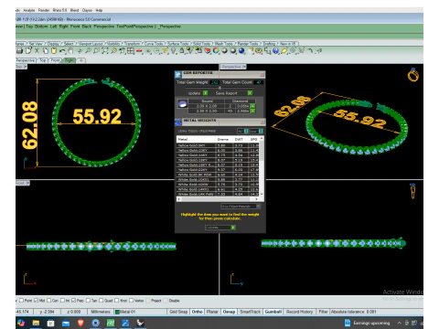Click the Undo arrow toolbar icon
The height and width of the screenshot is (329, 439).
pos(62,51)
